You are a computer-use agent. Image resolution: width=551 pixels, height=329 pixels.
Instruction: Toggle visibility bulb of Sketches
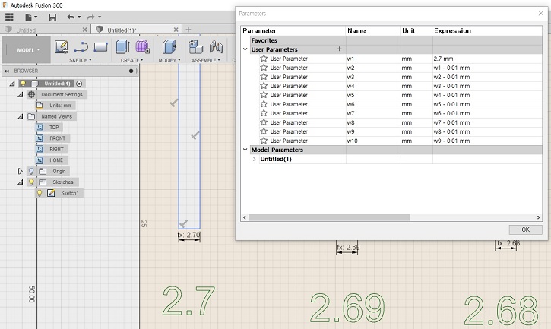(31, 182)
